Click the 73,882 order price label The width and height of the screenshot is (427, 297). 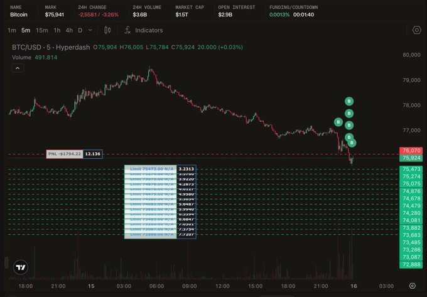pyautogui.click(x=411, y=228)
